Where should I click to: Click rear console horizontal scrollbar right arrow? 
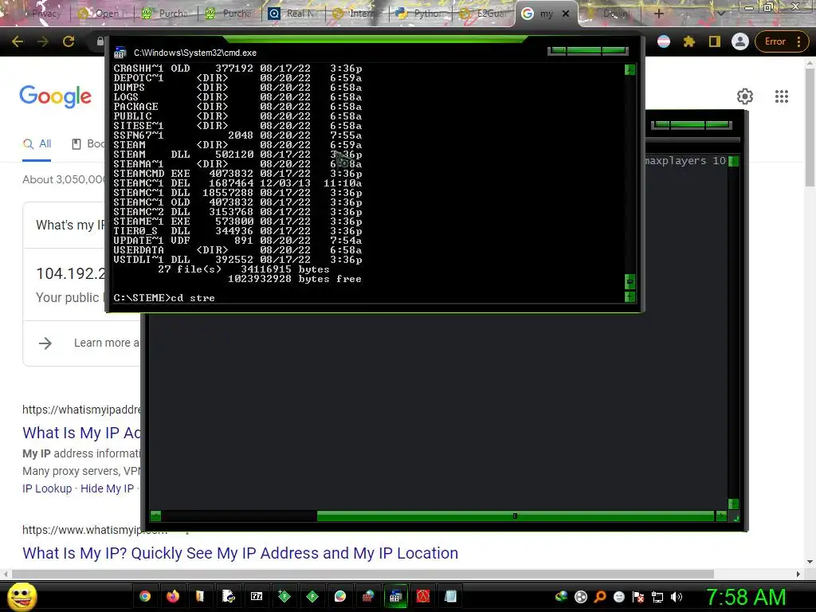click(721, 516)
